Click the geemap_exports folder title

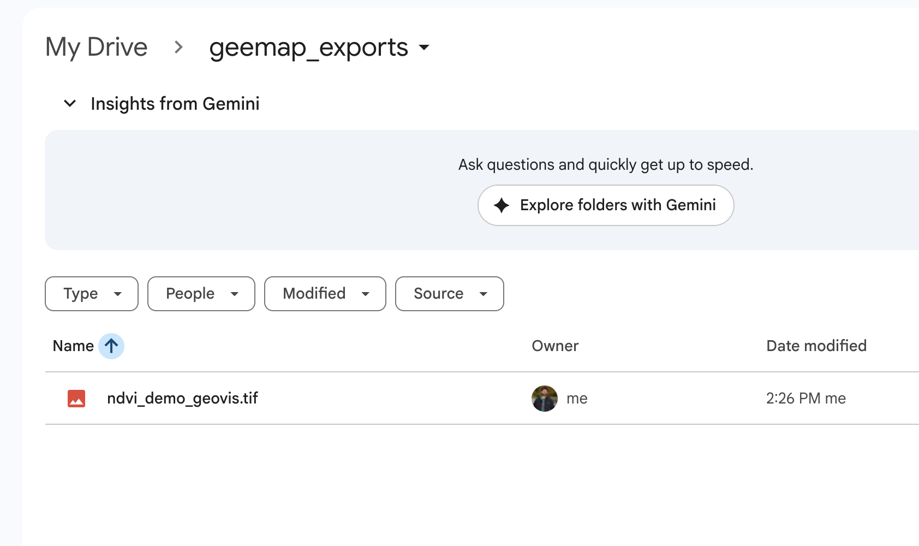pyautogui.click(x=308, y=48)
